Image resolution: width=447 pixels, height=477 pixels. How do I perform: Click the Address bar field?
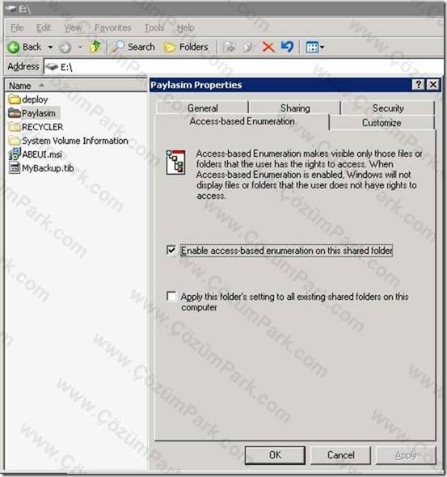pos(243,66)
